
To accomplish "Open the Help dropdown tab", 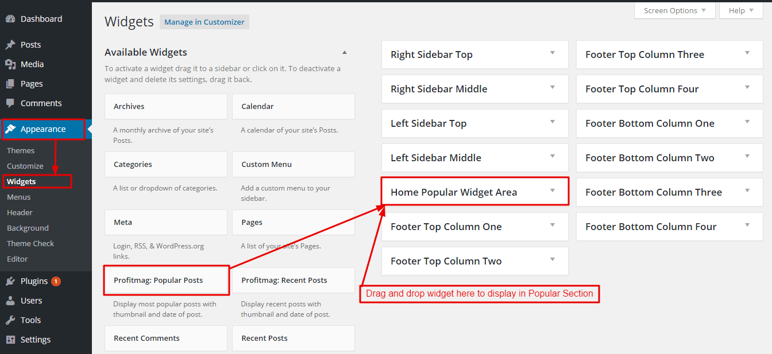I will click(x=741, y=10).
